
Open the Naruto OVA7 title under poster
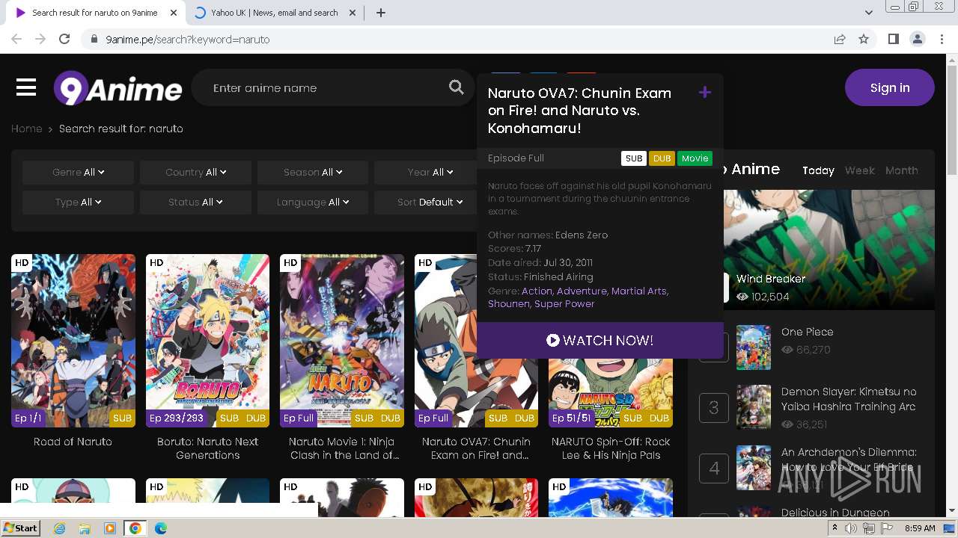(476, 448)
